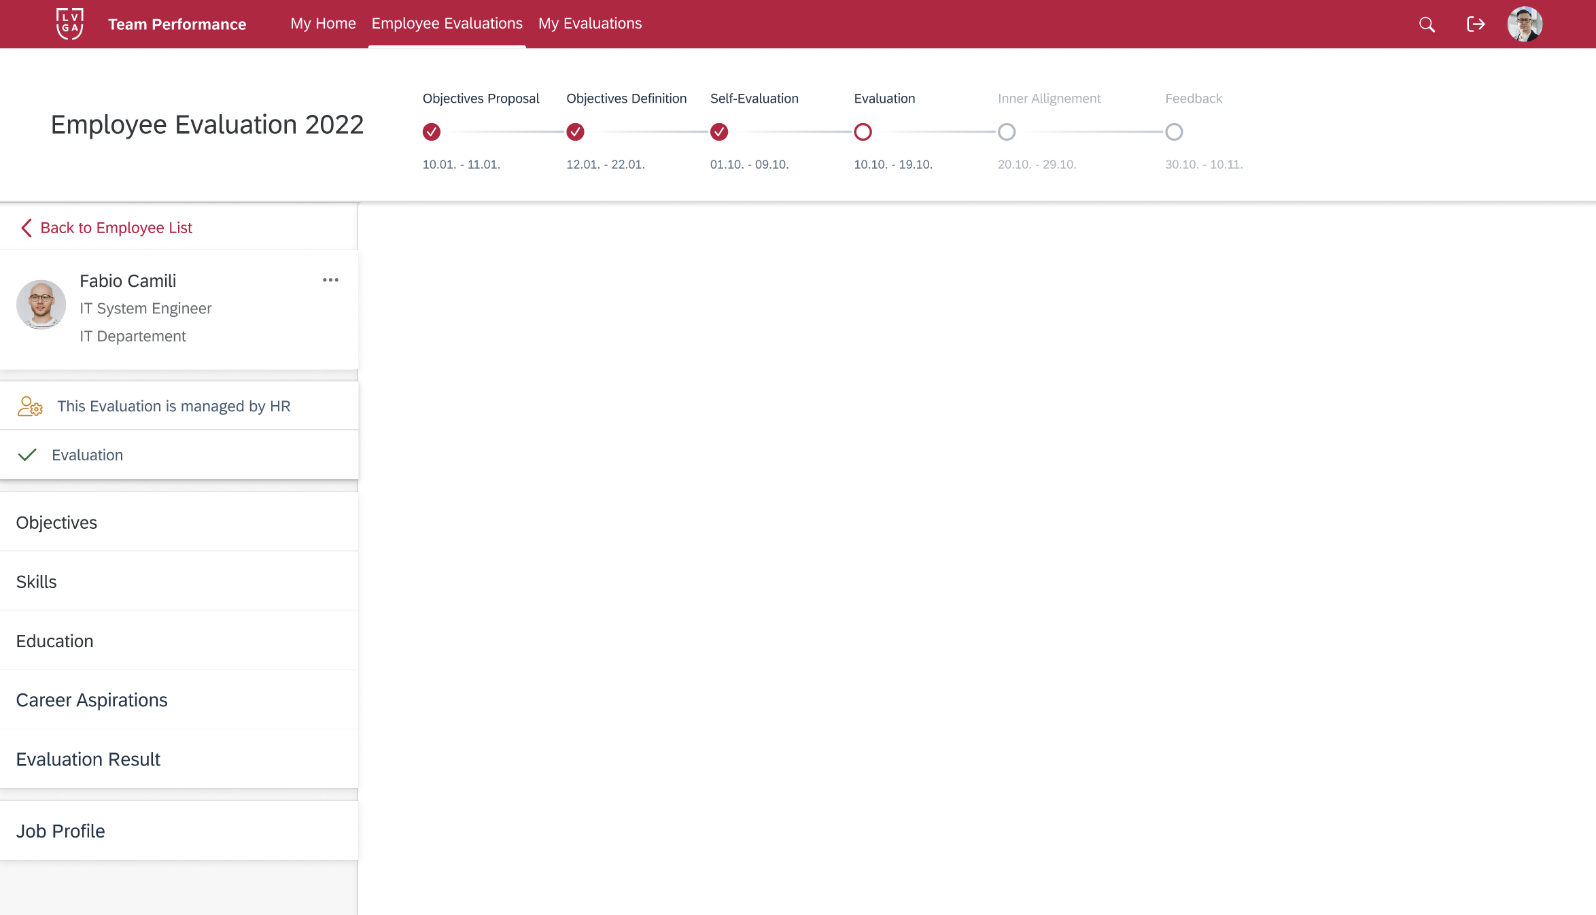1596x915 pixels.
Task: Expand the Career Aspirations section
Action: 92,700
